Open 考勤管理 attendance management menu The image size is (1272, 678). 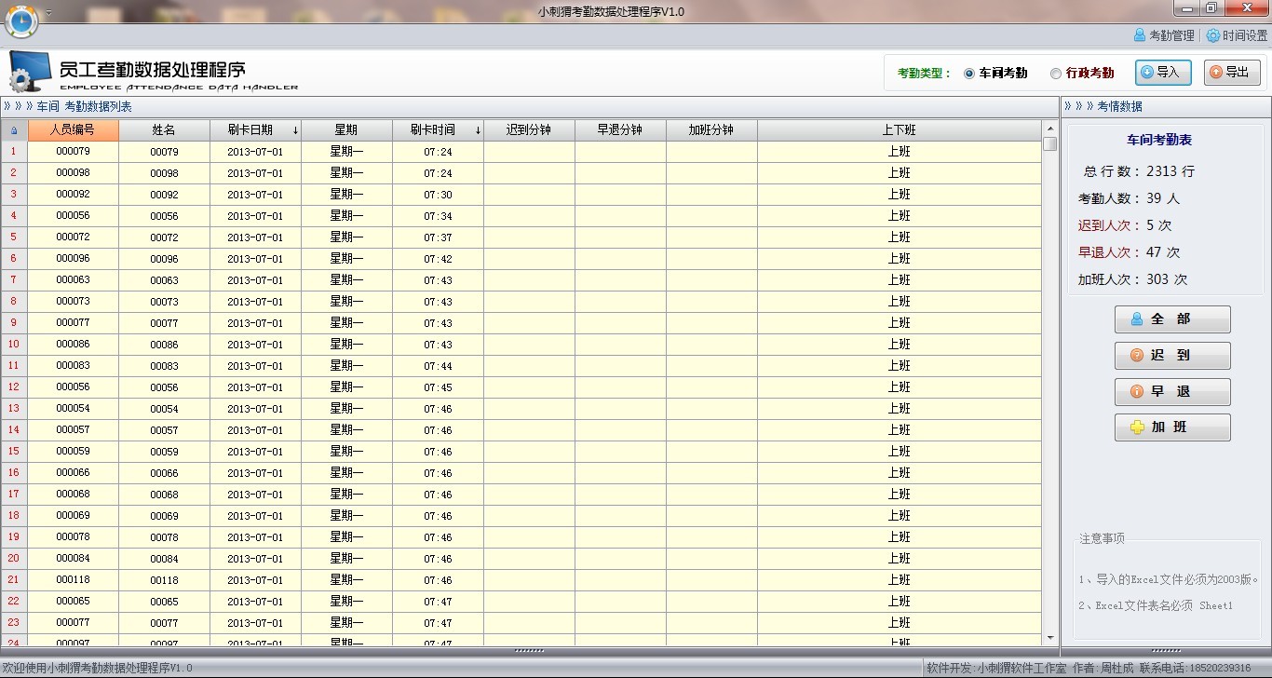[1163, 35]
